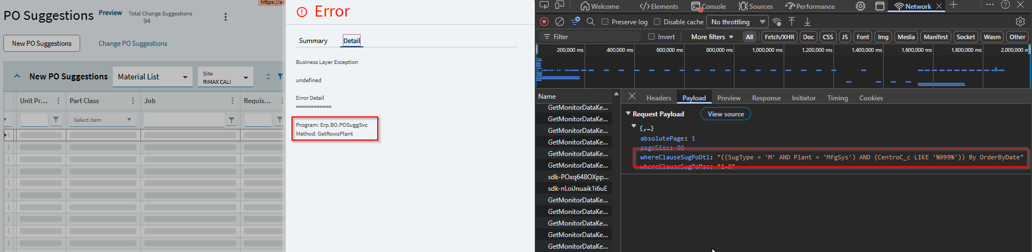
Task: Filter requests by CSS
Action: pyautogui.click(x=828, y=37)
